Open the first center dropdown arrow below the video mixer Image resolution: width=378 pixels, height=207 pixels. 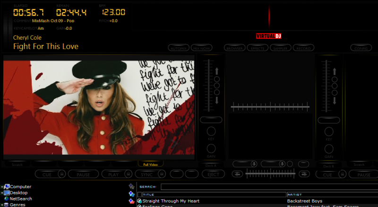pyautogui.click(x=254, y=164)
